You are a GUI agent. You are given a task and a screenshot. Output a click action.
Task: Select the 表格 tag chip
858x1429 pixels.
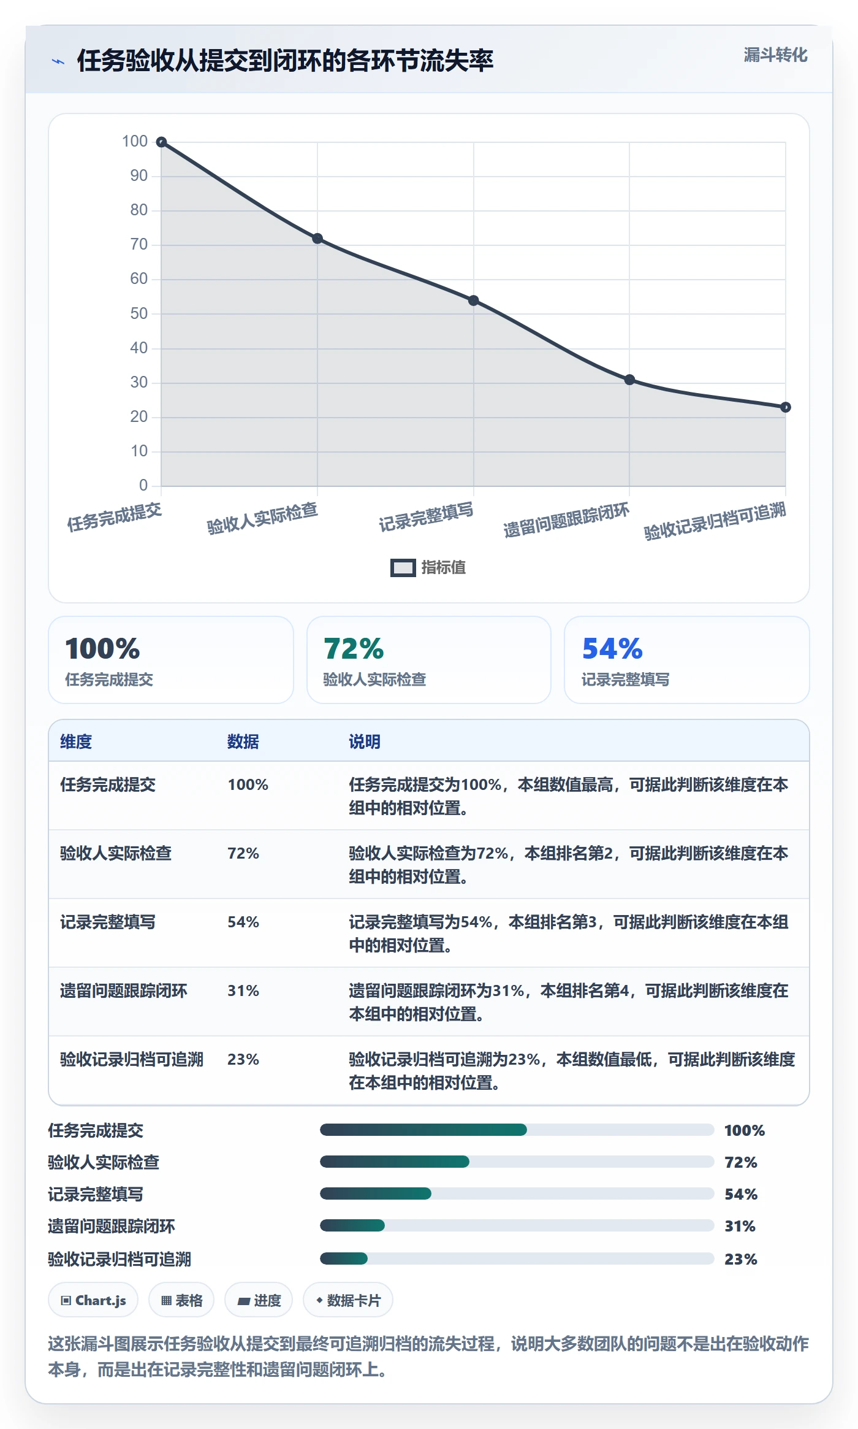(x=181, y=1300)
